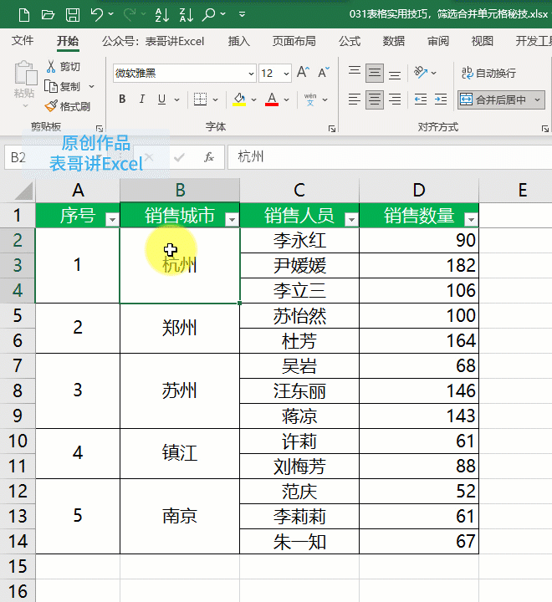Viewport: 552px width, 602px height.
Task: Select the merged cell 苏州
Action: [180, 390]
